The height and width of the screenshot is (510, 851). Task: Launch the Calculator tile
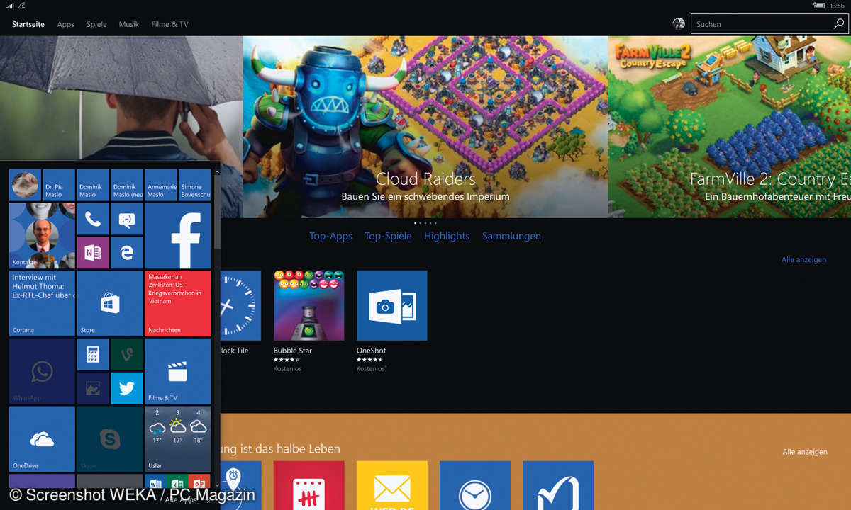(x=93, y=354)
